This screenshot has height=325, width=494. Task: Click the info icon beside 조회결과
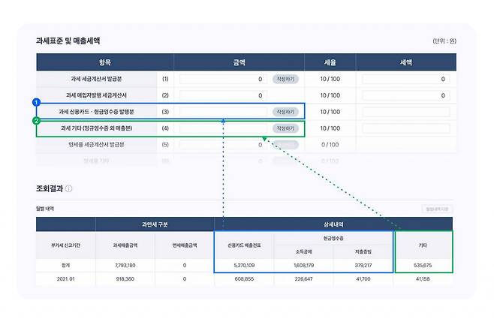69,188
